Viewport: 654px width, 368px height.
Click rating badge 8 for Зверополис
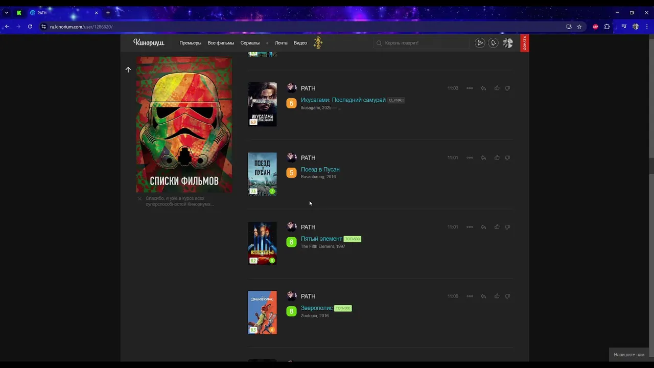point(291,311)
